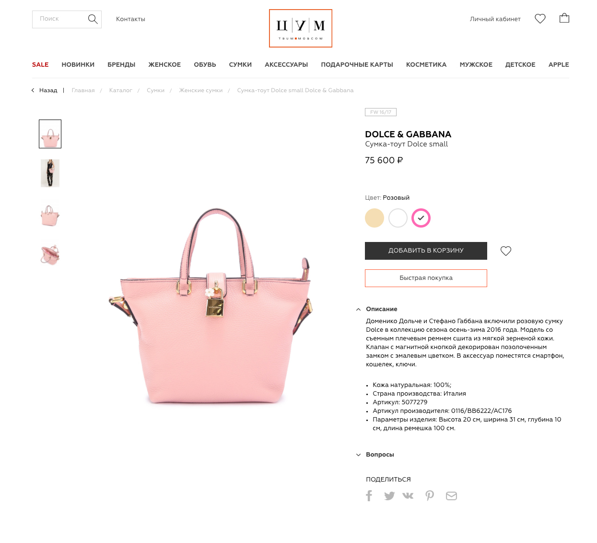Share on Twitter
This screenshot has width=597, height=543.
click(389, 496)
